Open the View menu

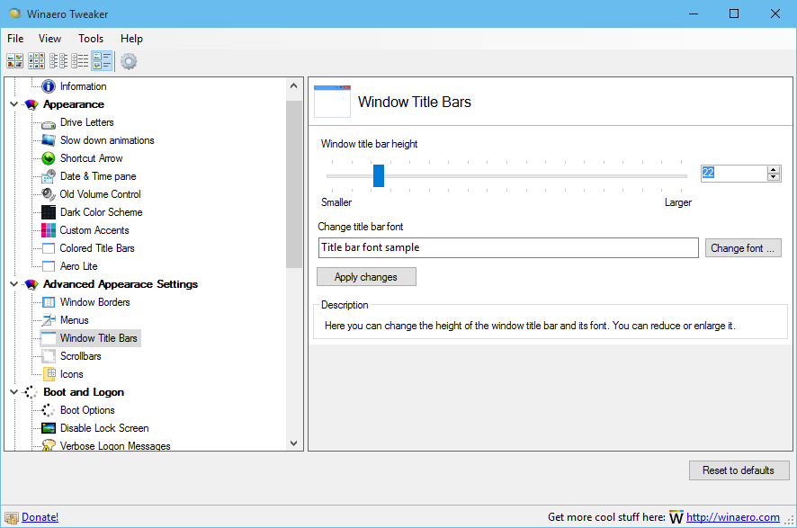point(49,38)
